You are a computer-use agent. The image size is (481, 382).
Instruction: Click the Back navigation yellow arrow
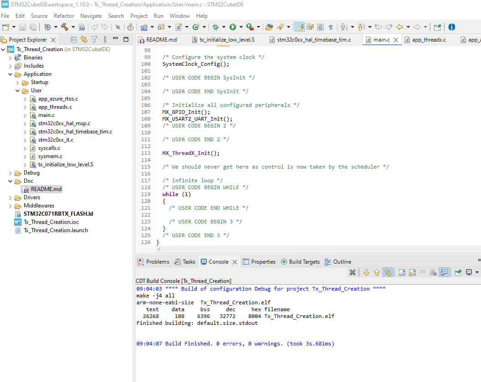pos(400,27)
